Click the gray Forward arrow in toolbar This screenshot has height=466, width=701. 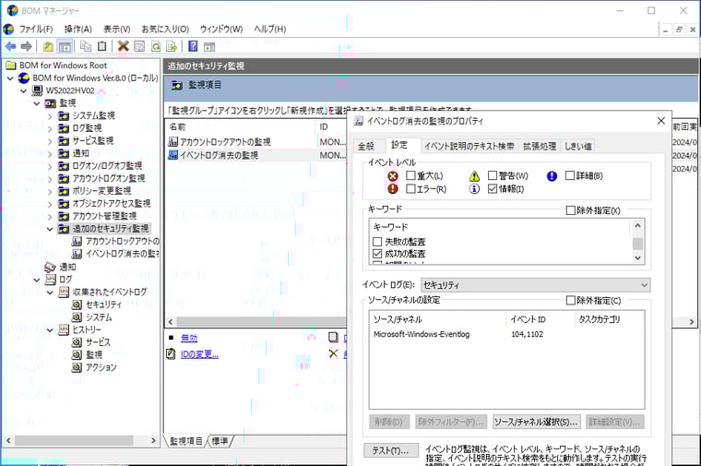(27, 46)
